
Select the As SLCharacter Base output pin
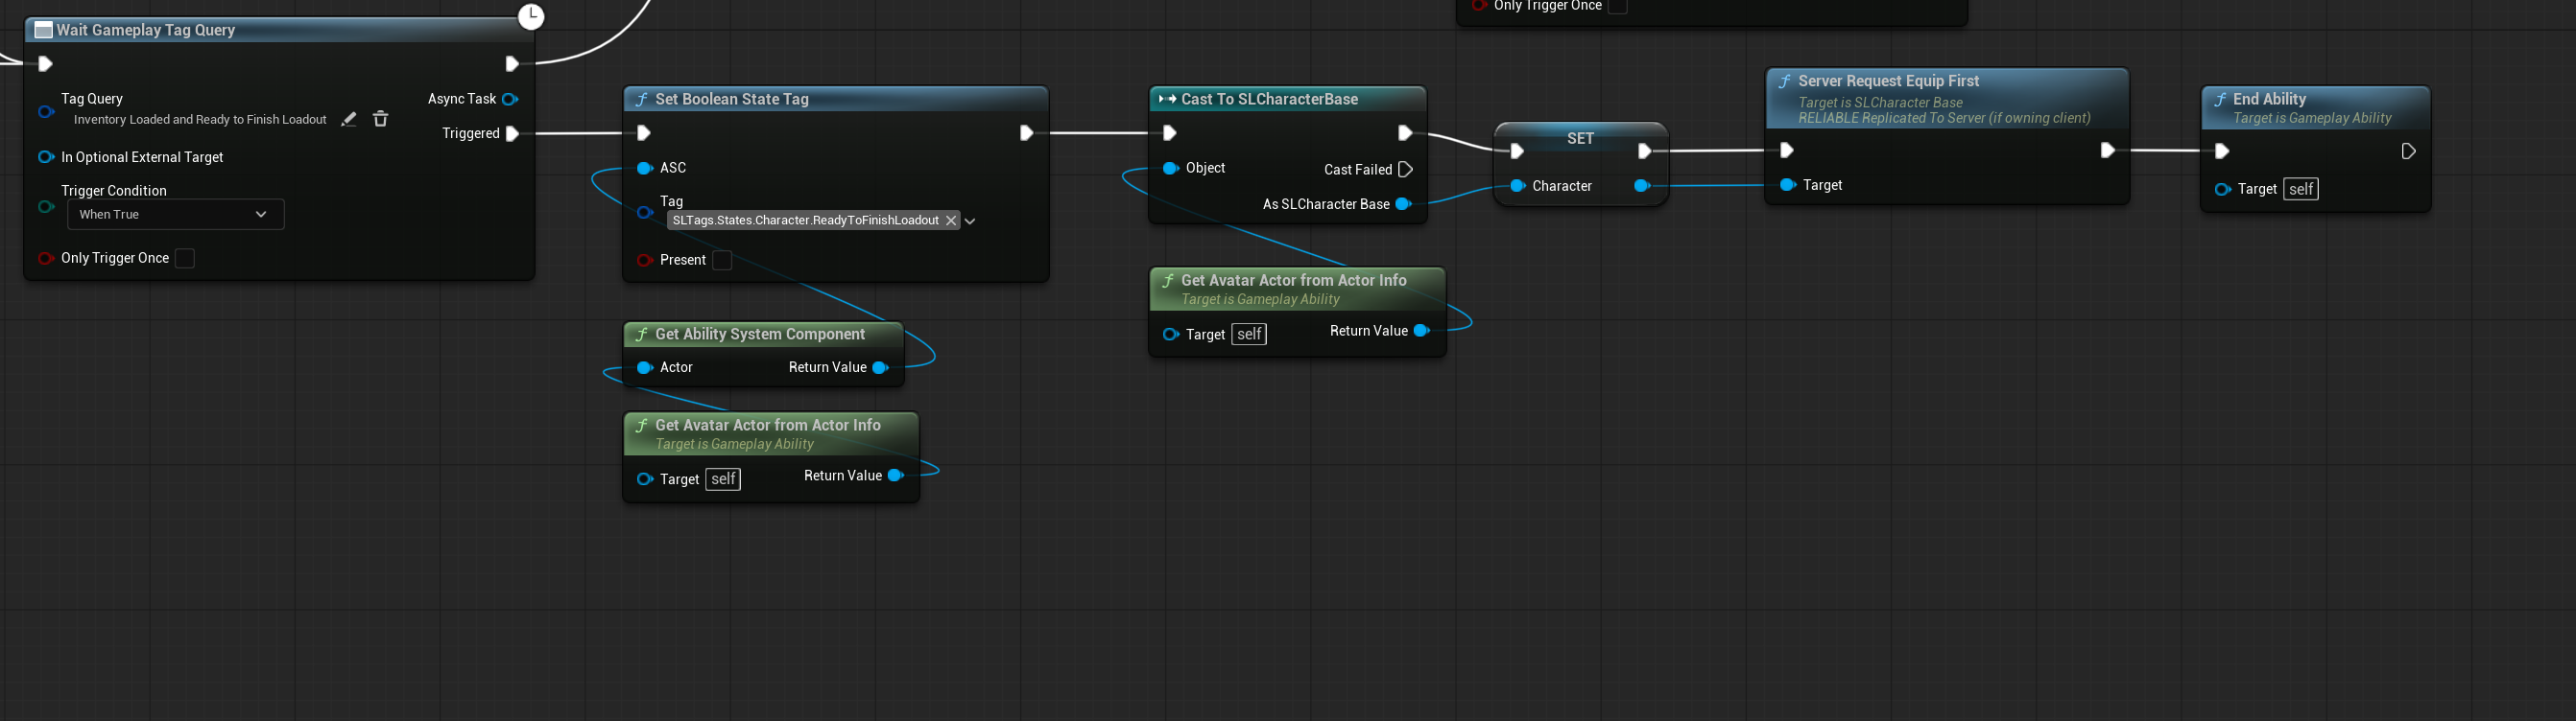click(1403, 205)
